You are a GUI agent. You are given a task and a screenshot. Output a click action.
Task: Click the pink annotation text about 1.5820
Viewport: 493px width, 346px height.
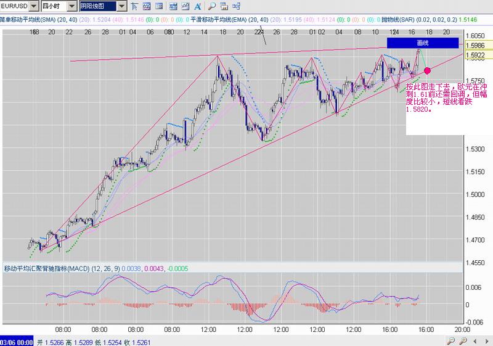pyautogui.click(x=446, y=98)
